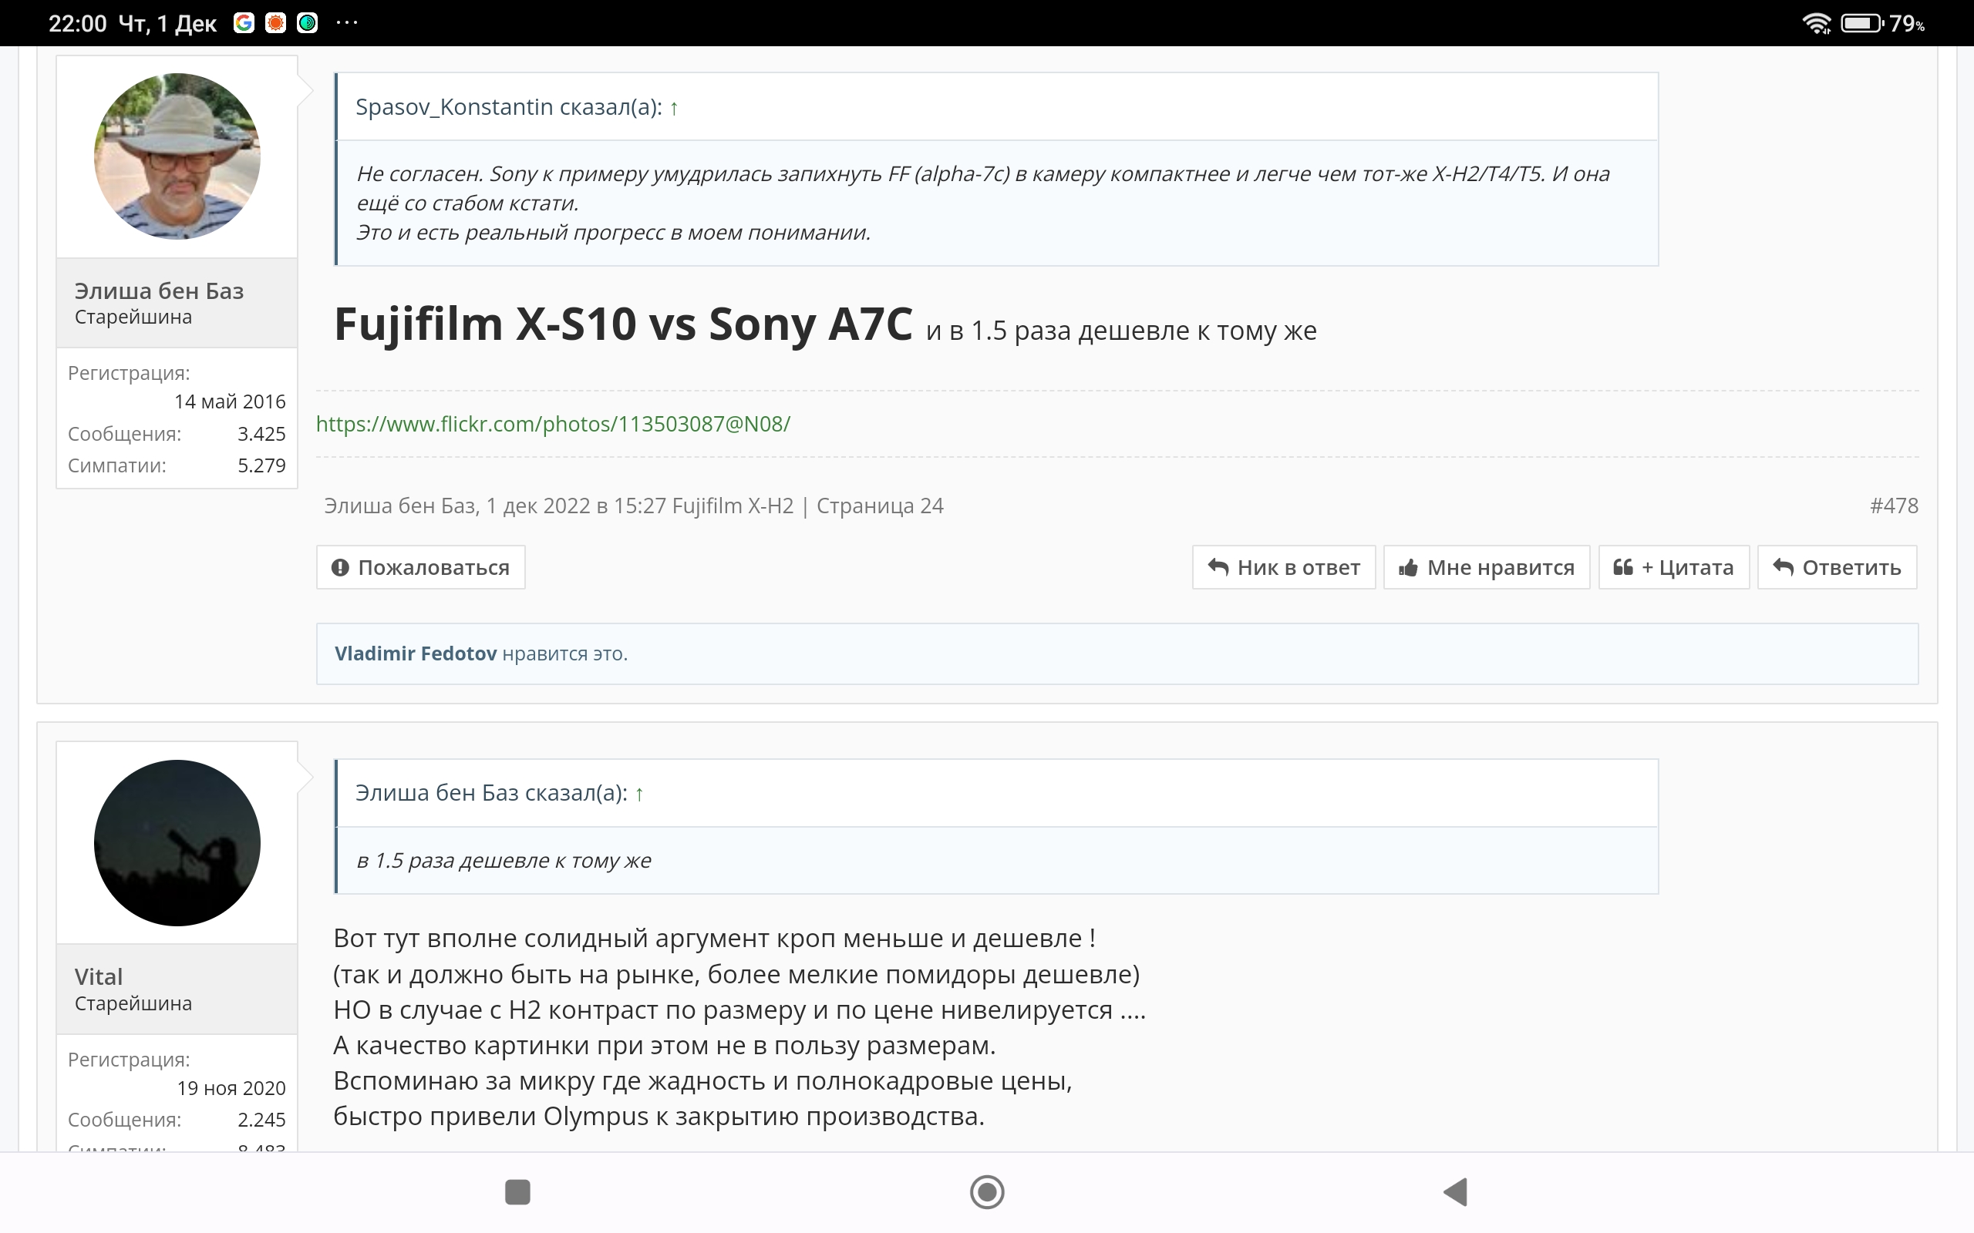Report the post with Пожаловаться
1974x1233 pixels.
tap(421, 568)
